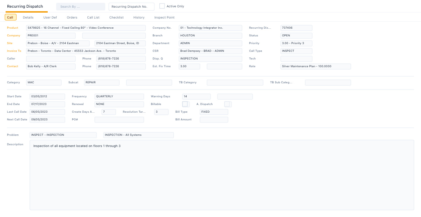Open the Contact lookup link
Screen dimensions: 421x217
click(13, 66)
